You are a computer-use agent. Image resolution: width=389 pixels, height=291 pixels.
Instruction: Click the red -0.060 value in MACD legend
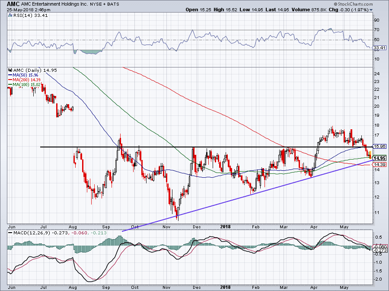click(x=80, y=233)
